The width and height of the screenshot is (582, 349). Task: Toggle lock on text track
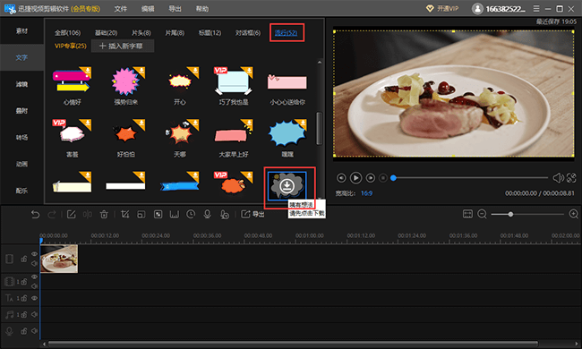click(24, 298)
